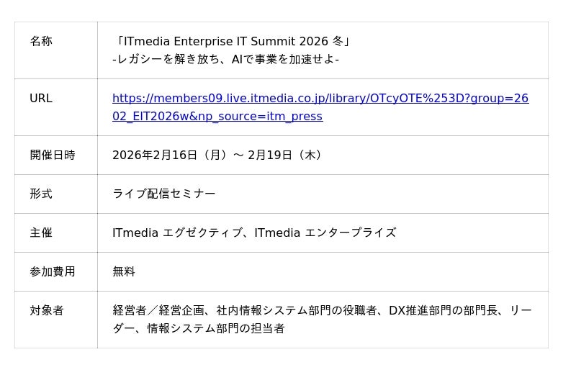Click the 開催日時 label cell
Screen dimensions: 576x370
tap(52, 155)
